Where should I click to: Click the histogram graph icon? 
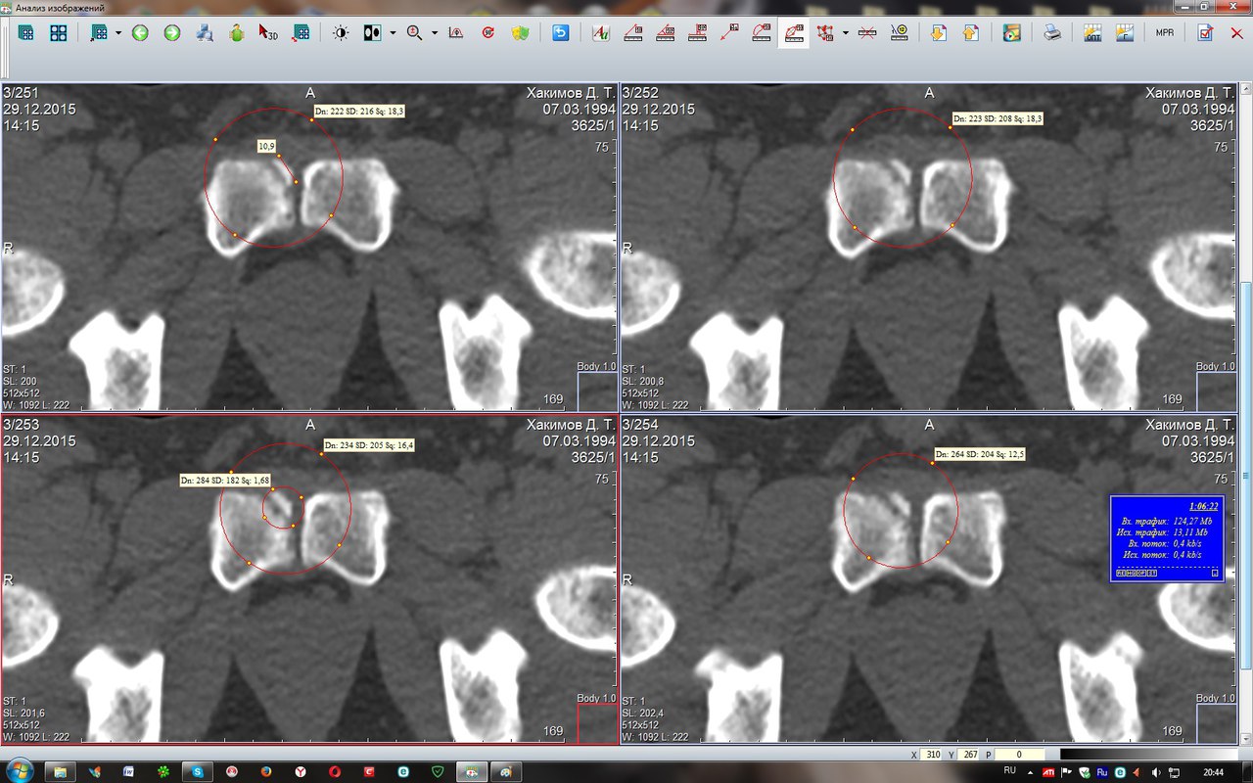click(1125, 32)
